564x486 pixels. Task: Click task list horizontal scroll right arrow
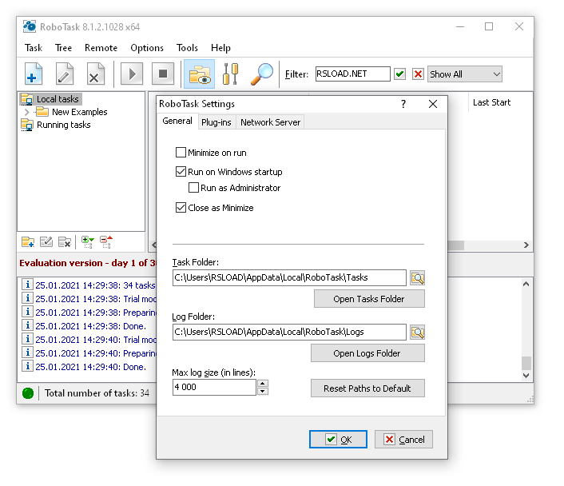(526, 245)
